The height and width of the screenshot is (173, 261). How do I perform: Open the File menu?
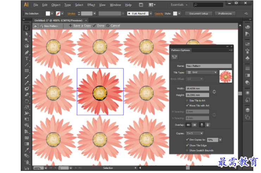point(36,5)
